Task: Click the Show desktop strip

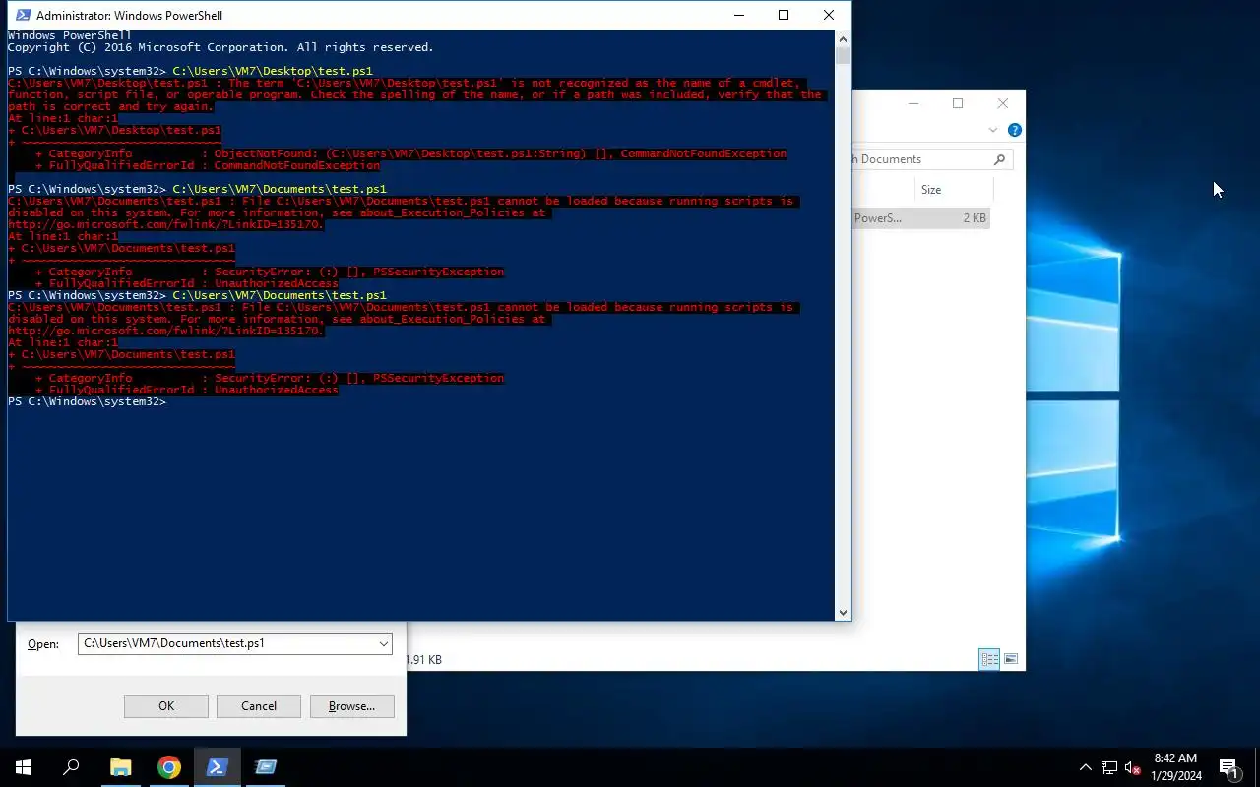Action: point(1257,767)
